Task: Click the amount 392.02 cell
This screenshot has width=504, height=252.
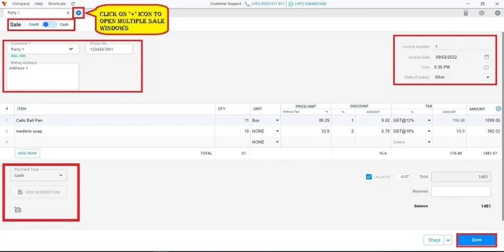Action: click(484, 131)
